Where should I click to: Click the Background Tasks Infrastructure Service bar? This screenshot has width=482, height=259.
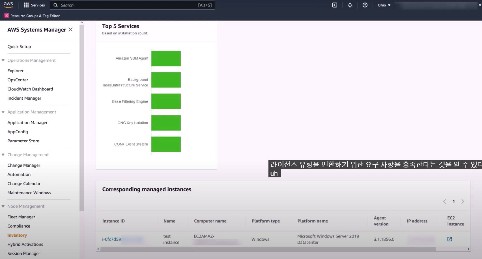pyautogui.click(x=166, y=80)
